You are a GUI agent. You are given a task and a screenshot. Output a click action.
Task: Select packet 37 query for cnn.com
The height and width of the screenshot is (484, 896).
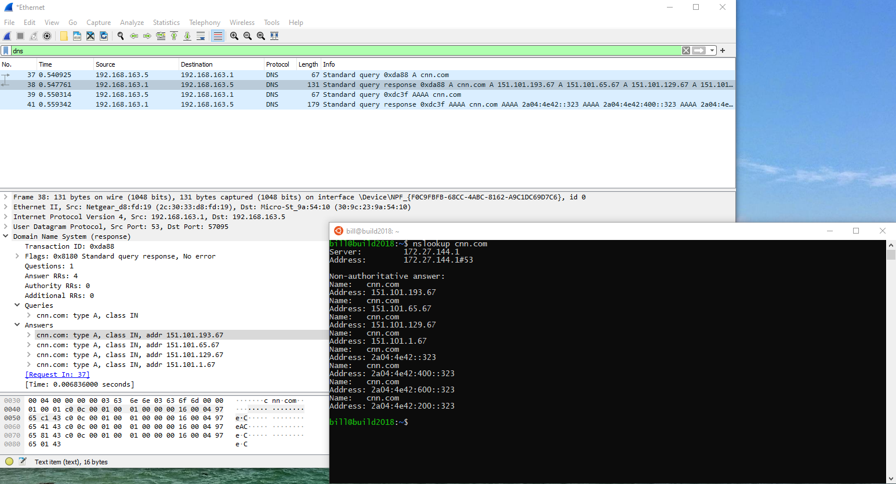(x=368, y=75)
